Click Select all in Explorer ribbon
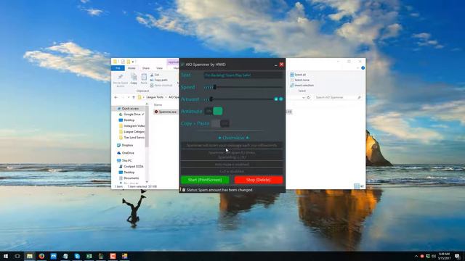This screenshot has height=261, width=465. click(x=298, y=75)
